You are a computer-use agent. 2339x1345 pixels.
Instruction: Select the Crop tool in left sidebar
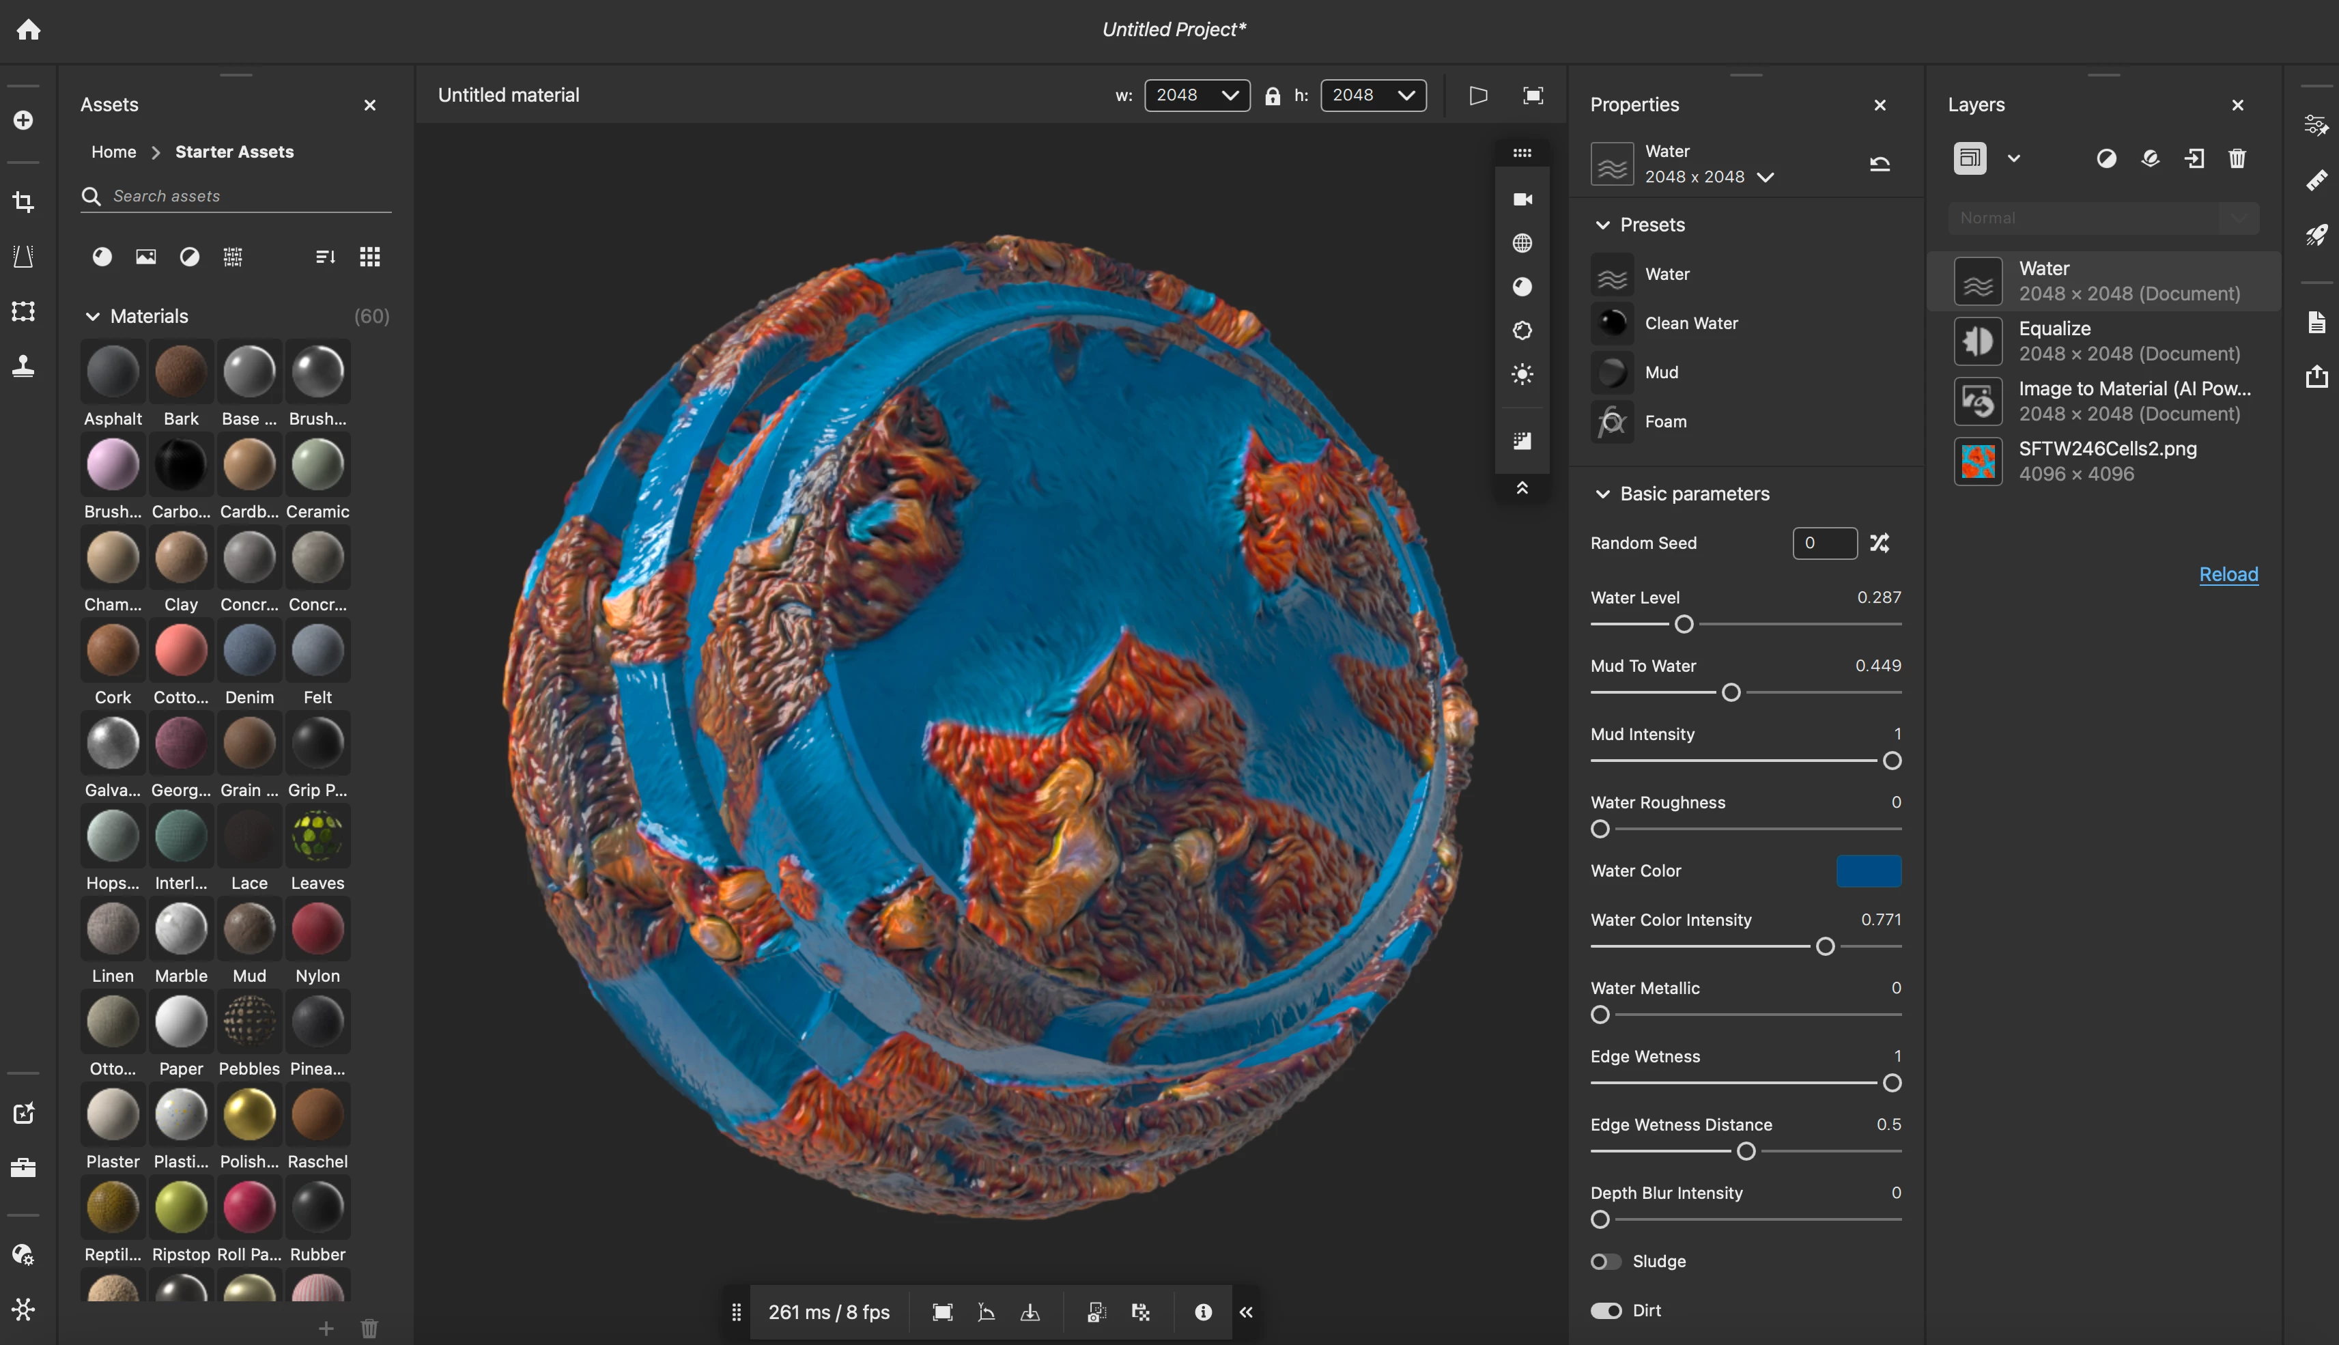23,201
